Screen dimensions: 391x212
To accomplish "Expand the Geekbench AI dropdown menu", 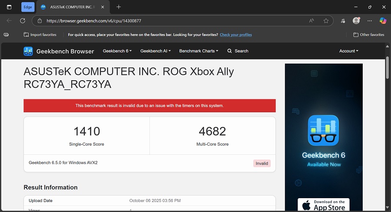I will (x=155, y=51).
